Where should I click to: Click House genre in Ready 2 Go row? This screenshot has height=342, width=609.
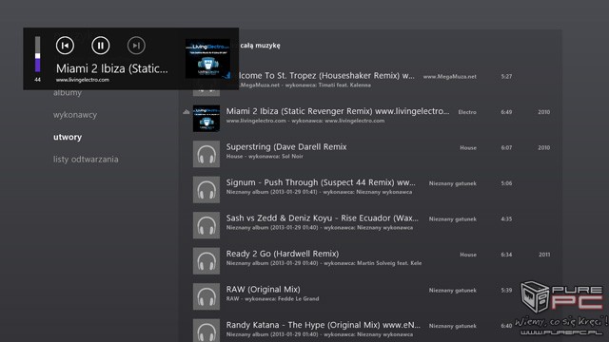[x=468, y=255]
